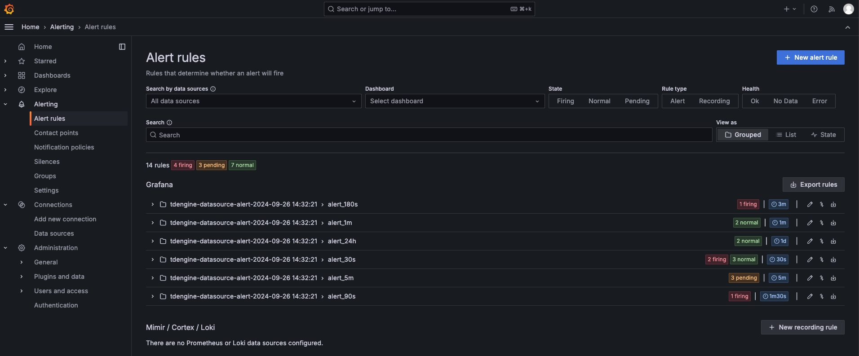859x356 pixels.
Task: Open Data sources in sidebar
Action: click(x=54, y=233)
